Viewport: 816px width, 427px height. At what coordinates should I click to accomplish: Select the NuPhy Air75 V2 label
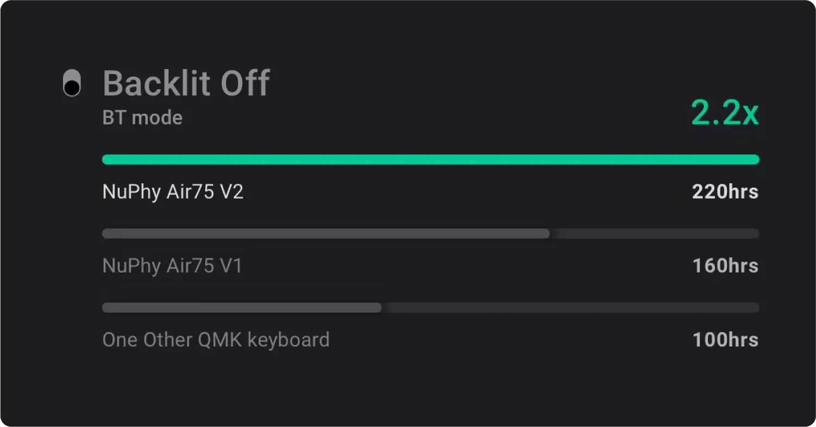173,191
